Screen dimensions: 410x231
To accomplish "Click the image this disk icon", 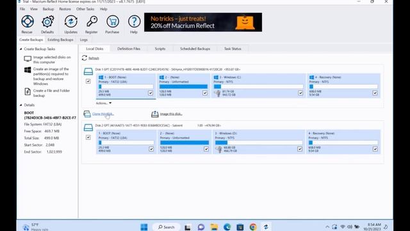I will point(155,114).
